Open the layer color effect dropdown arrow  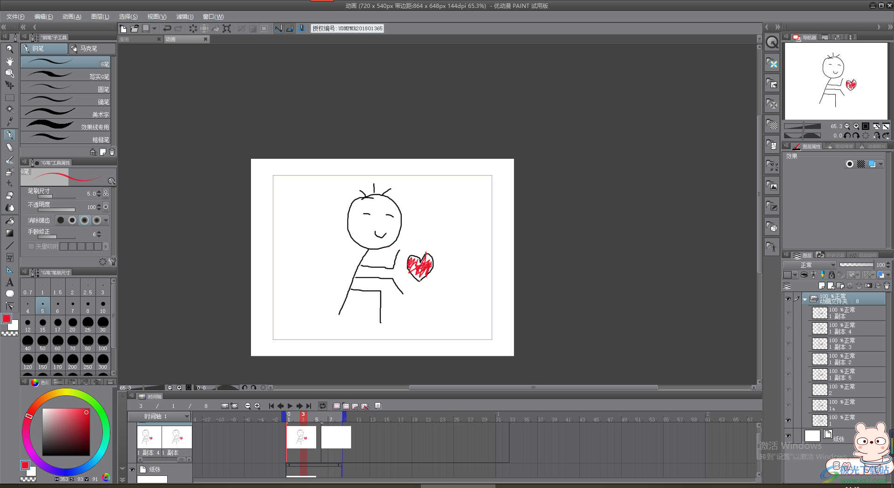coord(881,164)
